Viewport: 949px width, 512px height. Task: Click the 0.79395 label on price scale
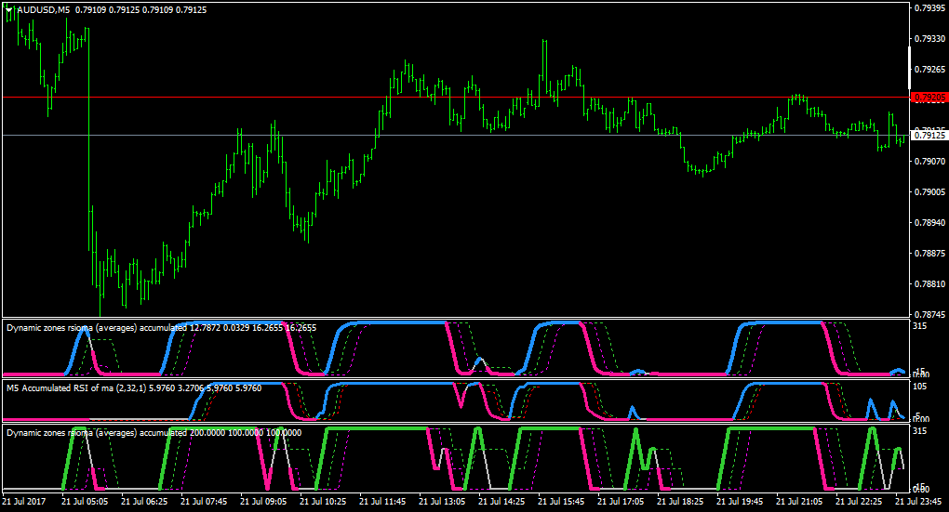[x=929, y=7]
